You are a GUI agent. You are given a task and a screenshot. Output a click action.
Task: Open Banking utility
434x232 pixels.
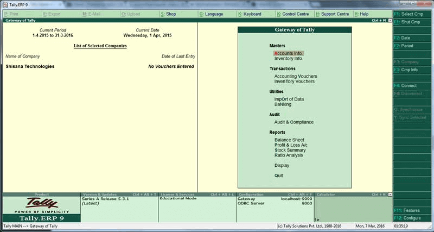283,104
